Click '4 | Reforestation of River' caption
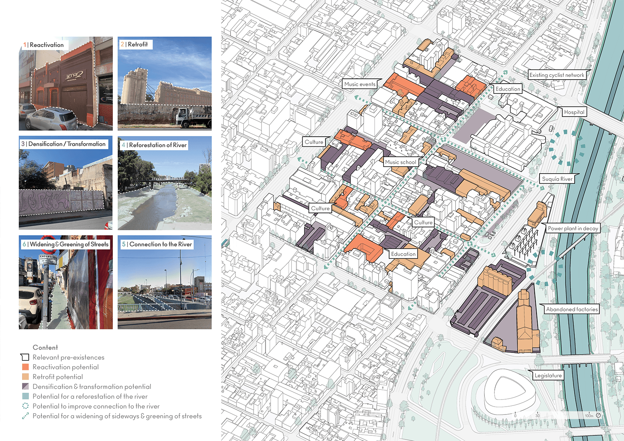 click(x=154, y=145)
